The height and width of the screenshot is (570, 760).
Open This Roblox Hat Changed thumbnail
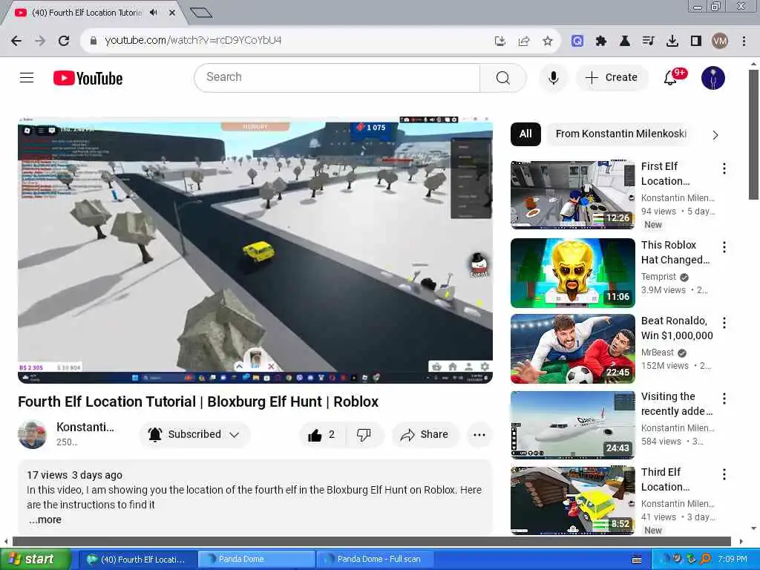(572, 273)
